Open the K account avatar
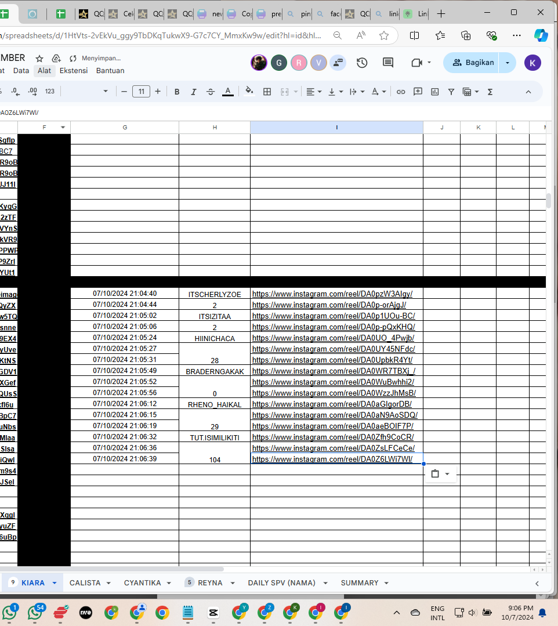The width and height of the screenshot is (558, 626). click(532, 63)
